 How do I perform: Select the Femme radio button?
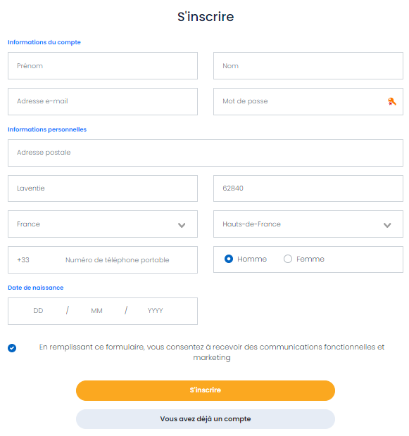288,259
